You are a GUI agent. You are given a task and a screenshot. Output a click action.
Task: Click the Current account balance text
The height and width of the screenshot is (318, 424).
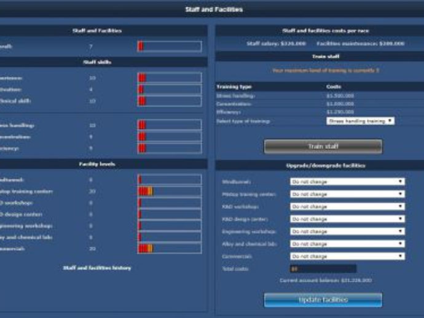(326, 281)
